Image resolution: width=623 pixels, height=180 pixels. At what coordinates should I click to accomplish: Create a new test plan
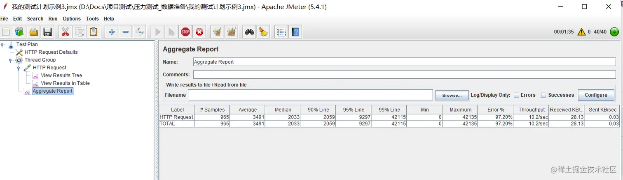pyautogui.click(x=6, y=32)
